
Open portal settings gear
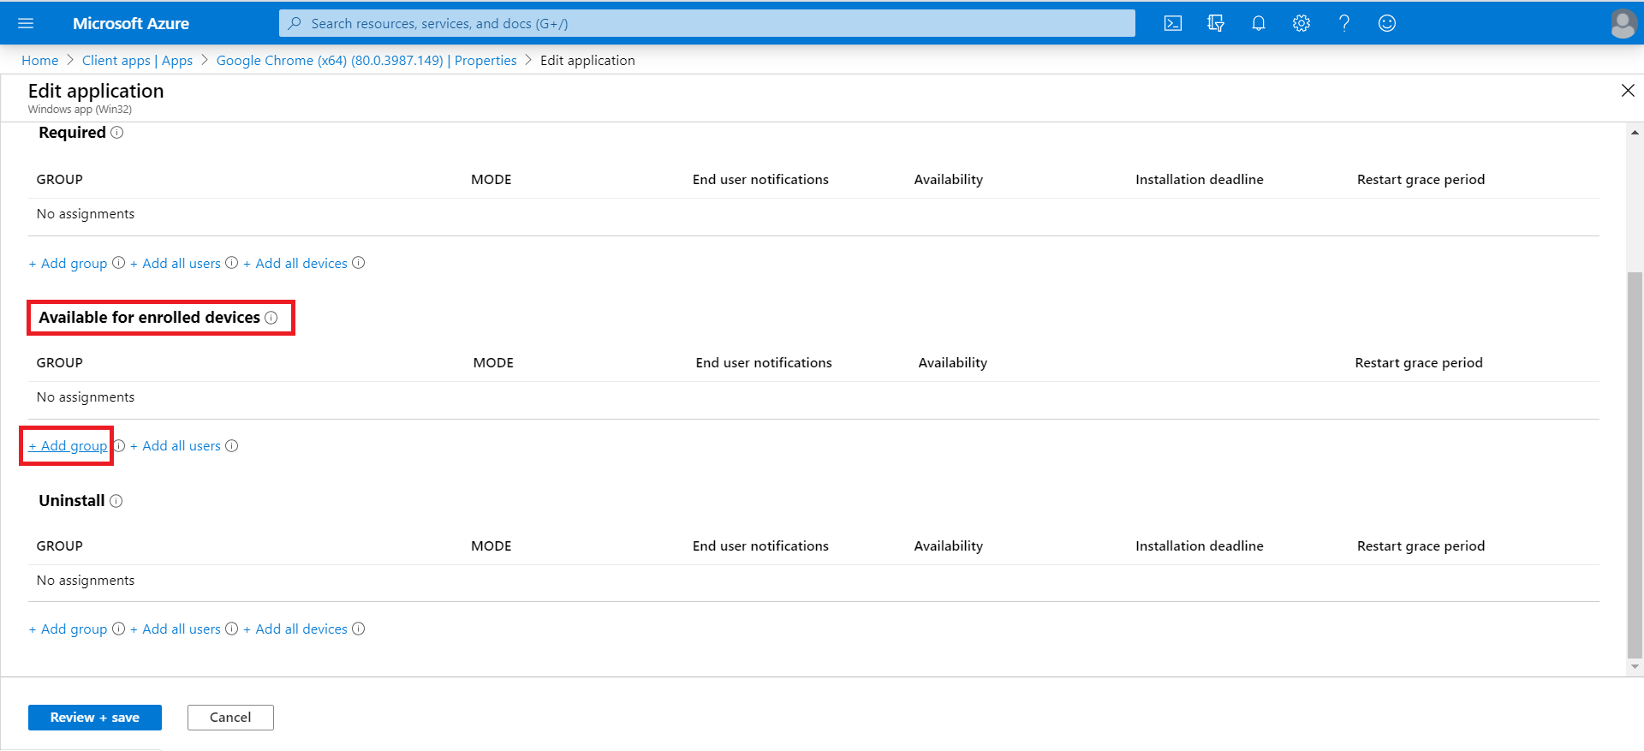pos(1301,23)
